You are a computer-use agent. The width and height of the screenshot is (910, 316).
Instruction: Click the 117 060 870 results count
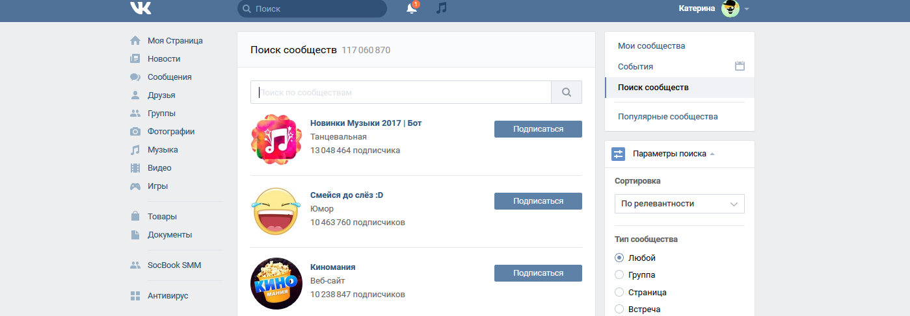pos(366,50)
